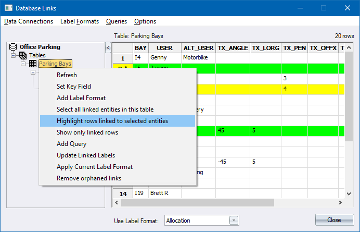Collapse the left tree panel arrow
This screenshot has width=360, height=232.
(x=108, y=48)
